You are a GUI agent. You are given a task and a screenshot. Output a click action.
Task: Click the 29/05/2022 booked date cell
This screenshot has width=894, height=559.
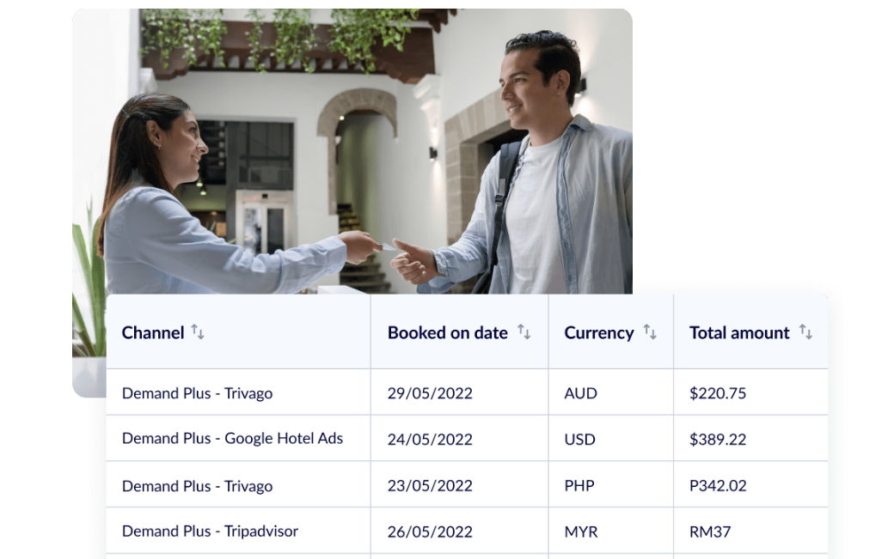coord(430,393)
